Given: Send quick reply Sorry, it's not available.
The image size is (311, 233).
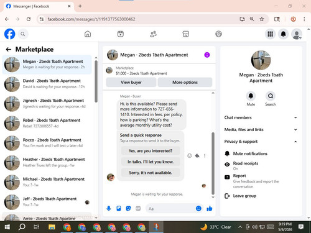Looking at the screenshot, I should click(151, 173).
